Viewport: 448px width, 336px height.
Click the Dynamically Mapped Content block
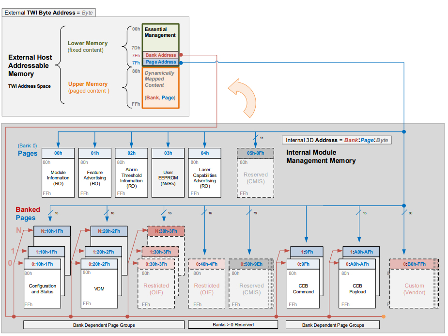160,88
